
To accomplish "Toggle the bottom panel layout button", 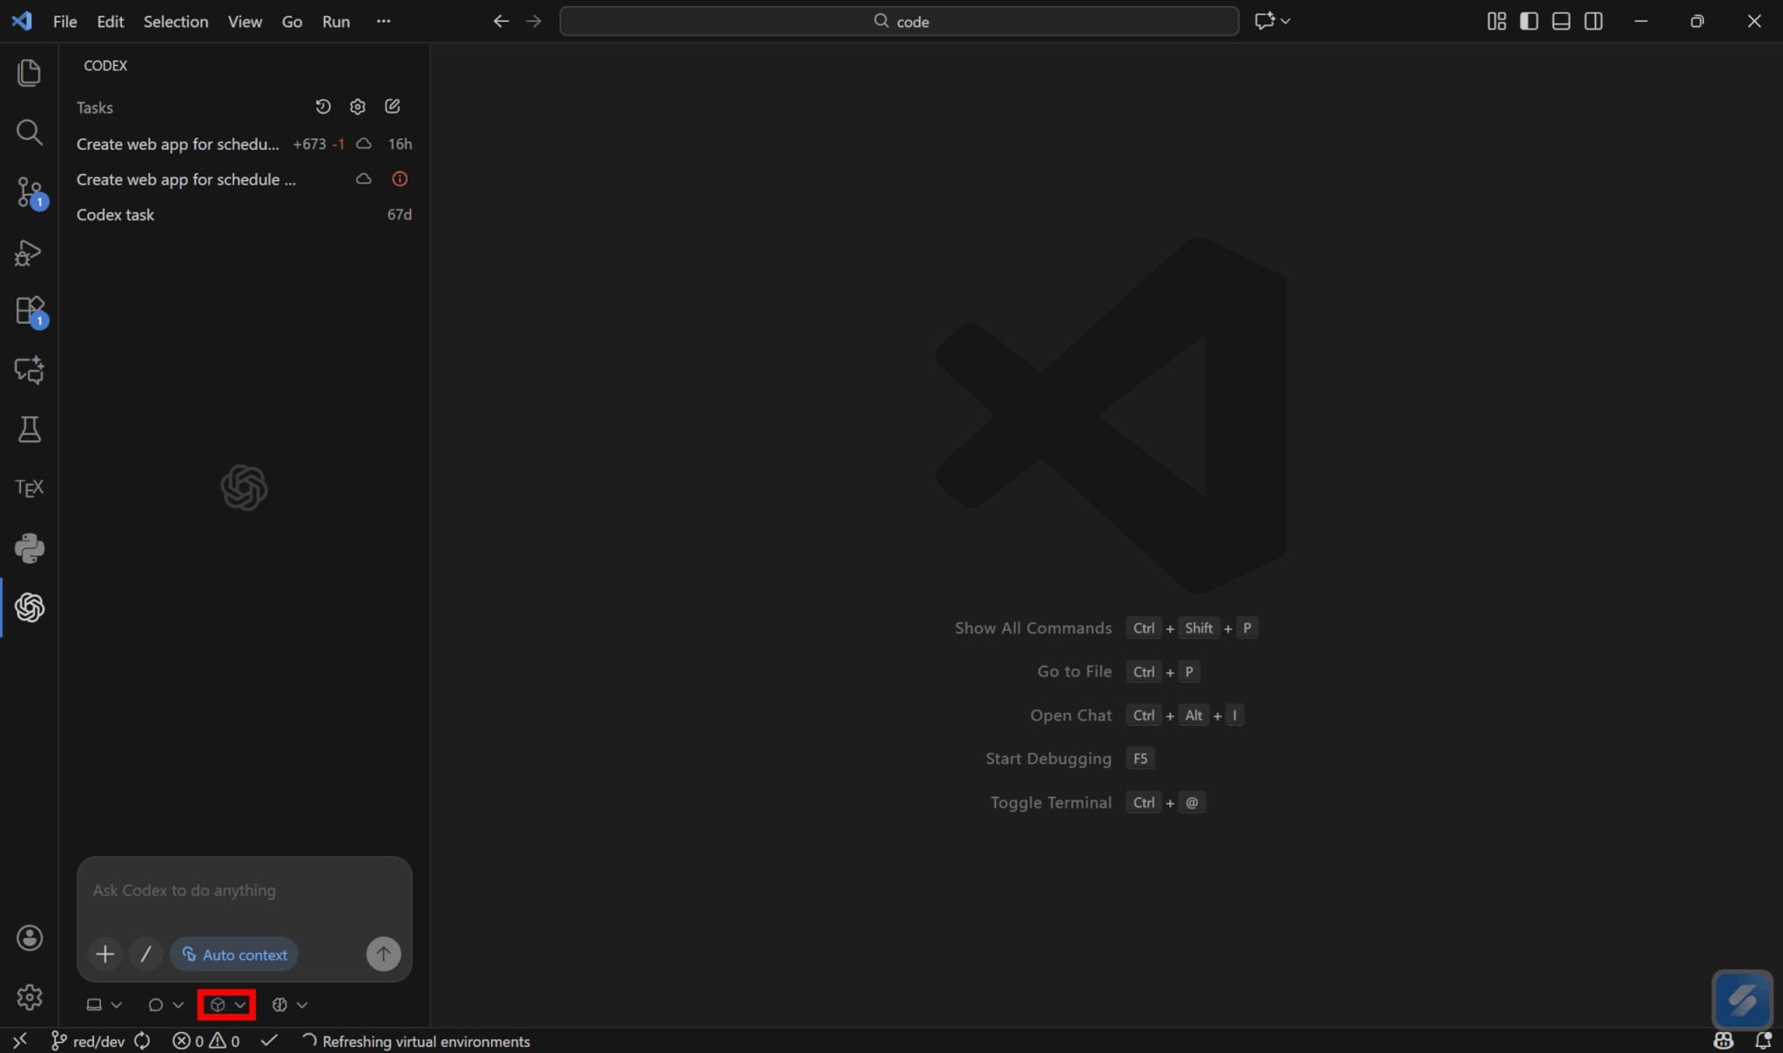I will (1561, 21).
